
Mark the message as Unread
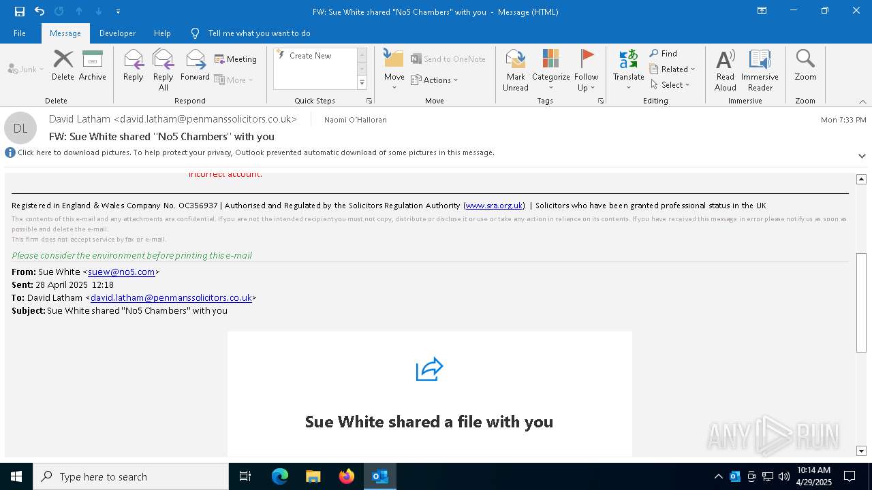(x=516, y=70)
